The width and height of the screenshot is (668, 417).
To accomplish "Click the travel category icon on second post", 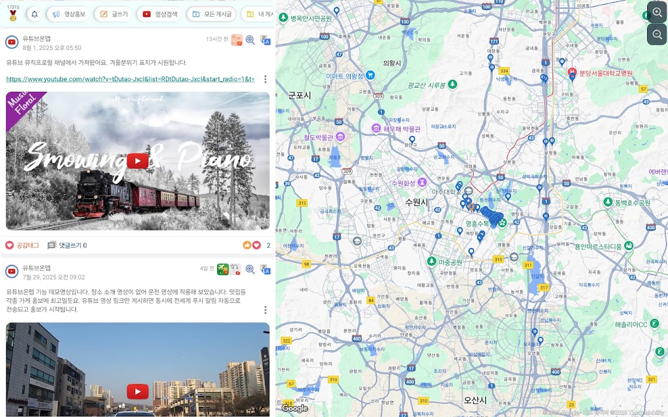I will (x=223, y=269).
